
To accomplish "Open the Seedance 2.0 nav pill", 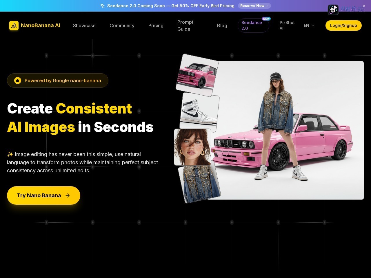I will click(253, 25).
